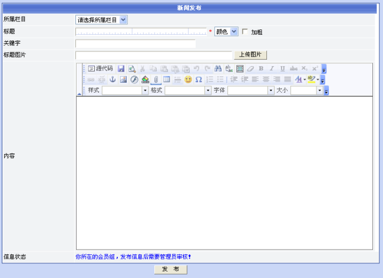This screenshot has width=383, height=278.
Task: Click the 上传图片 upload button
Action: (251, 55)
